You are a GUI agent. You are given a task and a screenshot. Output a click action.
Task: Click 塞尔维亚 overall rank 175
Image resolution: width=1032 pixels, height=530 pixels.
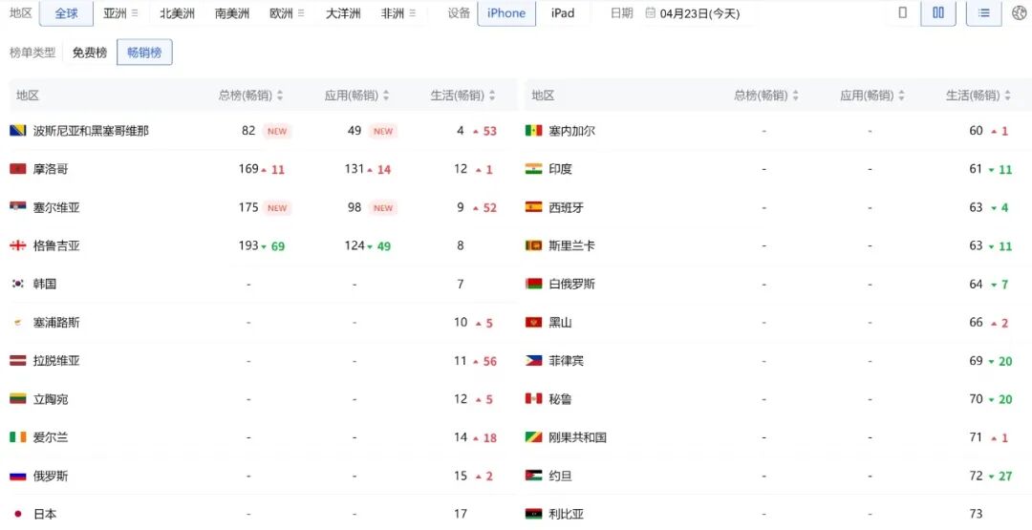point(248,207)
